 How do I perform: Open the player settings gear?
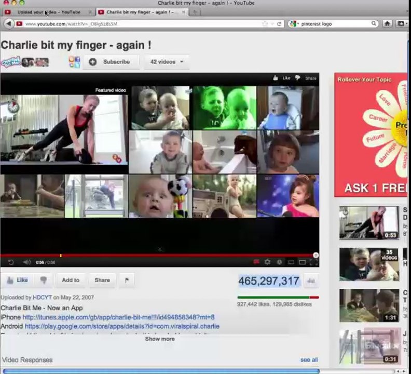click(x=267, y=262)
